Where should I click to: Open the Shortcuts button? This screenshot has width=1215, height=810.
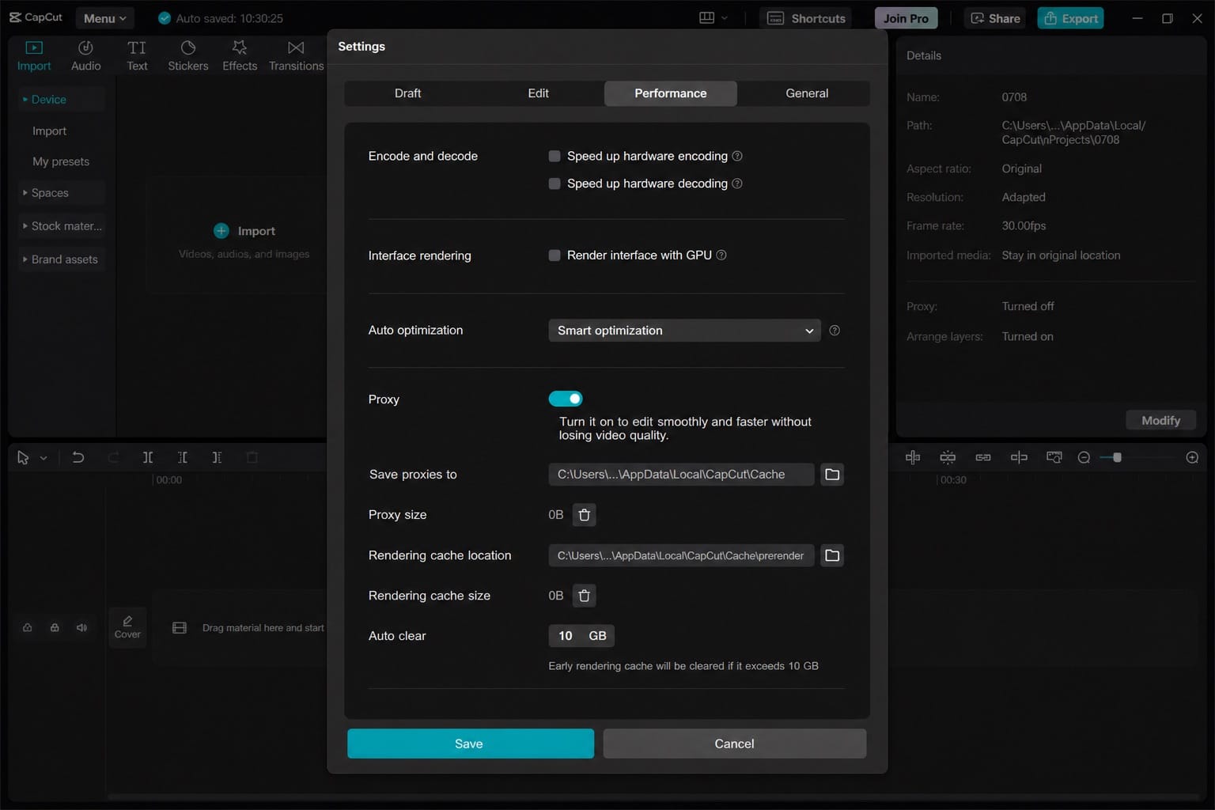tap(806, 18)
